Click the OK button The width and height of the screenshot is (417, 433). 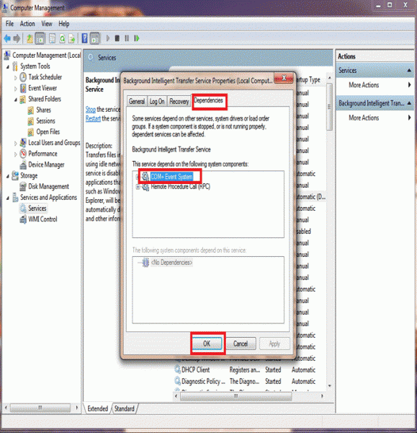[207, 344]
